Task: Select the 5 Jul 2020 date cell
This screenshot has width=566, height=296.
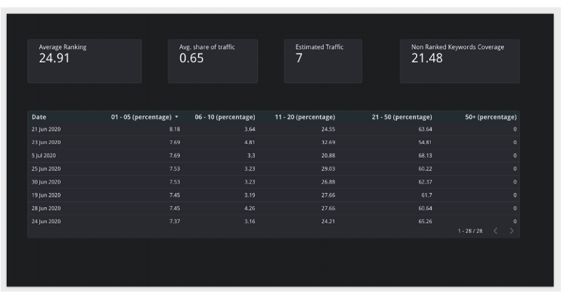Action: [44, 155]
